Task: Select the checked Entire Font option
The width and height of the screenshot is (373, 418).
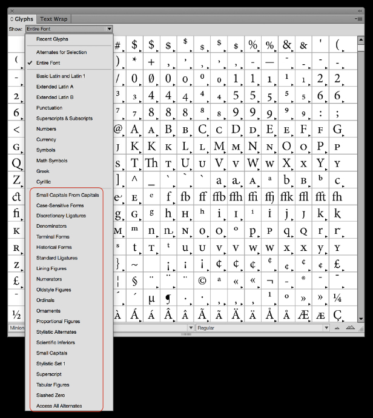Action: [69, 63]
